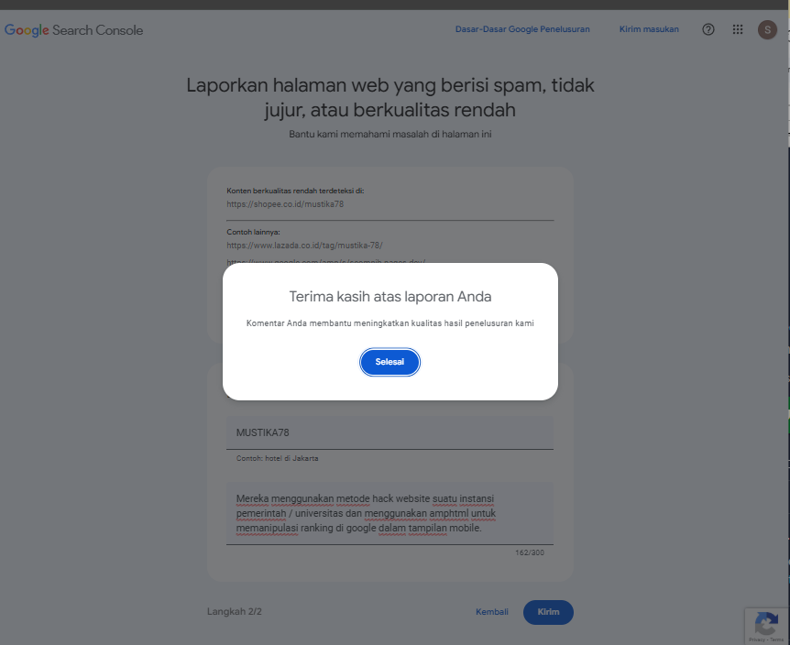Open the account avatar labeled S

point(767,29)
